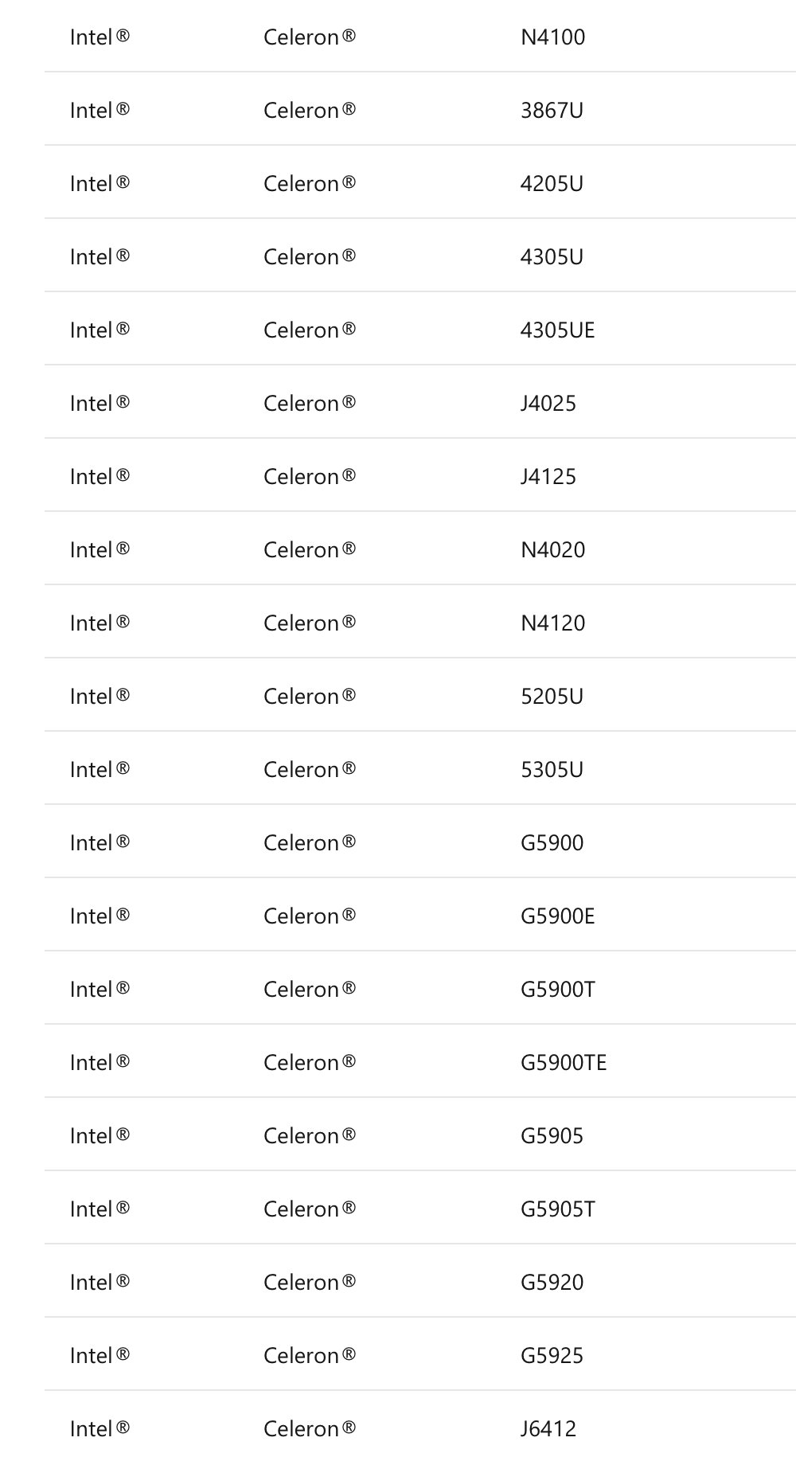796x1457 pixels.
Task: Select the G5905T model entry
Action: pos(557,1209)
